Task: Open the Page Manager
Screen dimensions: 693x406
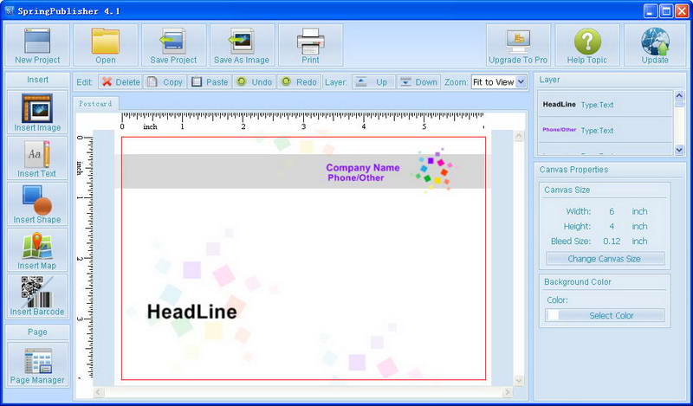Action: tap(37, 365)
